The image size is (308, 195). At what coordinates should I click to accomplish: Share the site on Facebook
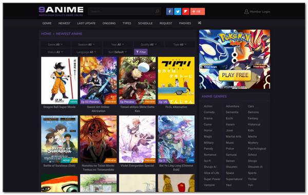click(x=170, y=11)
